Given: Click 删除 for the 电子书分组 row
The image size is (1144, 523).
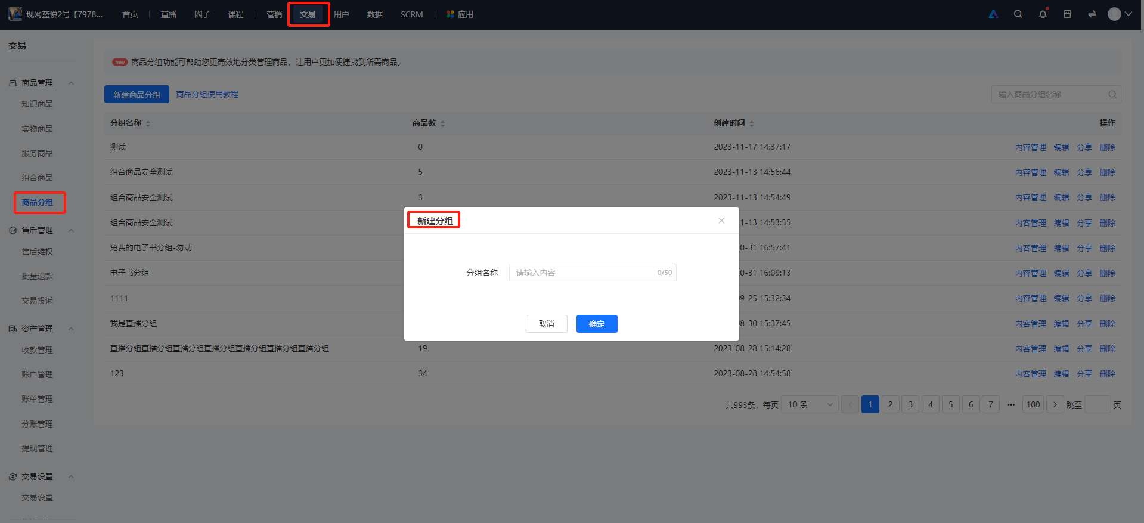Looking at the screenshot, I should 1108,273.
